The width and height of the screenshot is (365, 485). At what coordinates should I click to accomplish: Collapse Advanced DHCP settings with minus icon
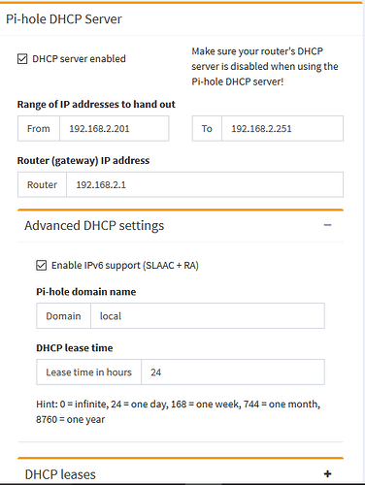click(328, 225)
